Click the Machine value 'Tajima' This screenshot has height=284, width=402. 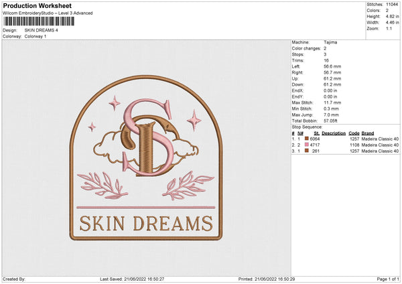330,42
